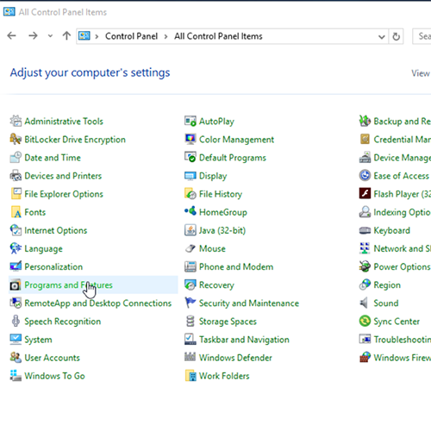The width and height of the screenshot is (431, 431).
Task: Open the Storage Spaces icon
Action: tap(191, 321)
